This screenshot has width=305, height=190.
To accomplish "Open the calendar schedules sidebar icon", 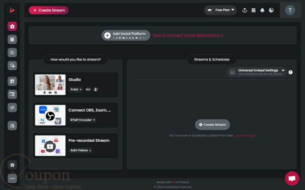I will (x=12, y=39).
